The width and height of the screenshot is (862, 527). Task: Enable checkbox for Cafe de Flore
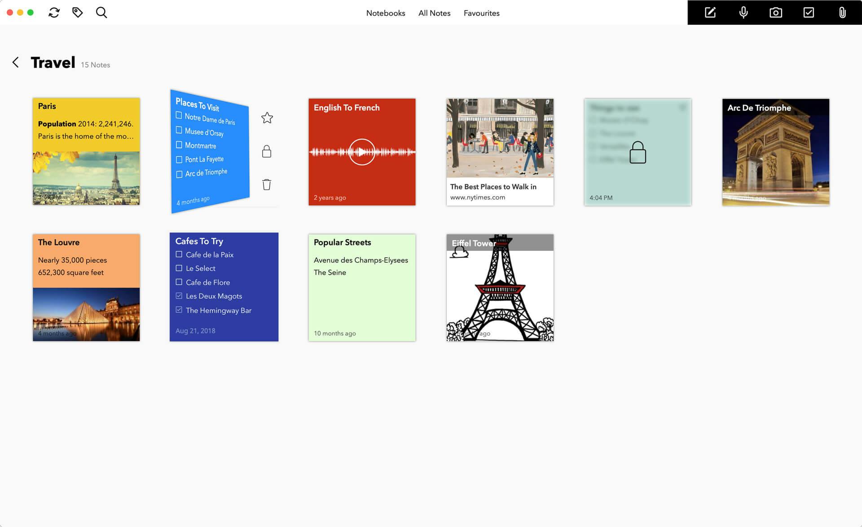click(179, 282)
